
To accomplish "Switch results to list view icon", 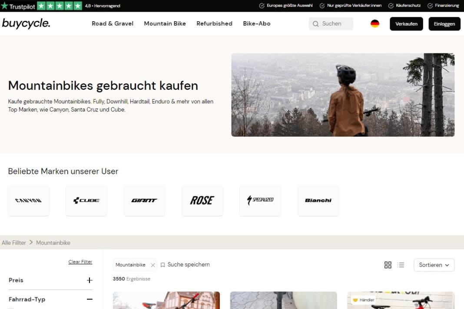I will (x=401, y=265).
